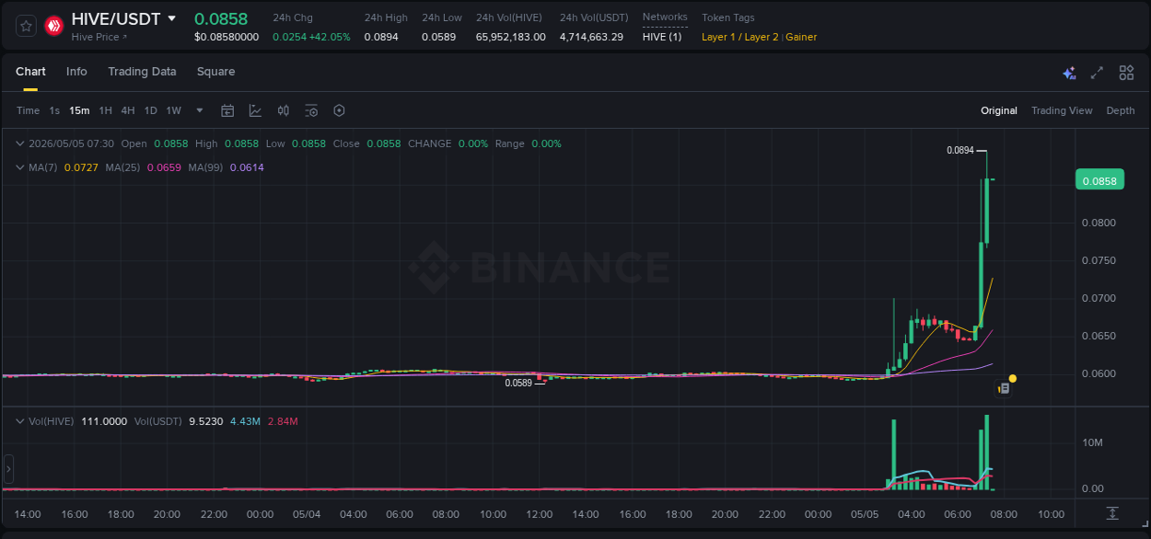Select the Time line interval

[x=28, y=110]
